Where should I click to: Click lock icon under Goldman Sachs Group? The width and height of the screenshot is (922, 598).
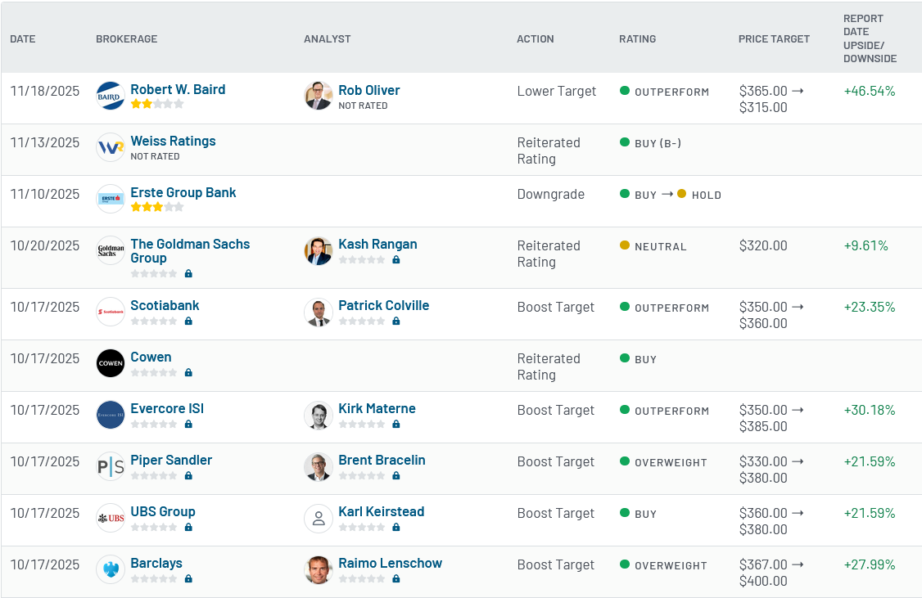pyautogui.click(x=188, y=273)
